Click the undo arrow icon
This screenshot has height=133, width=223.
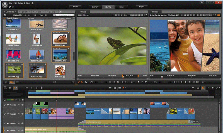[x=10, y=7]
